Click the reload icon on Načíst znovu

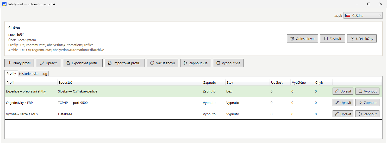152,63
